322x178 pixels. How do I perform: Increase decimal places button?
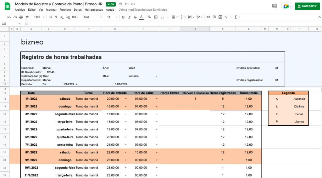click(x=68, y=17)
